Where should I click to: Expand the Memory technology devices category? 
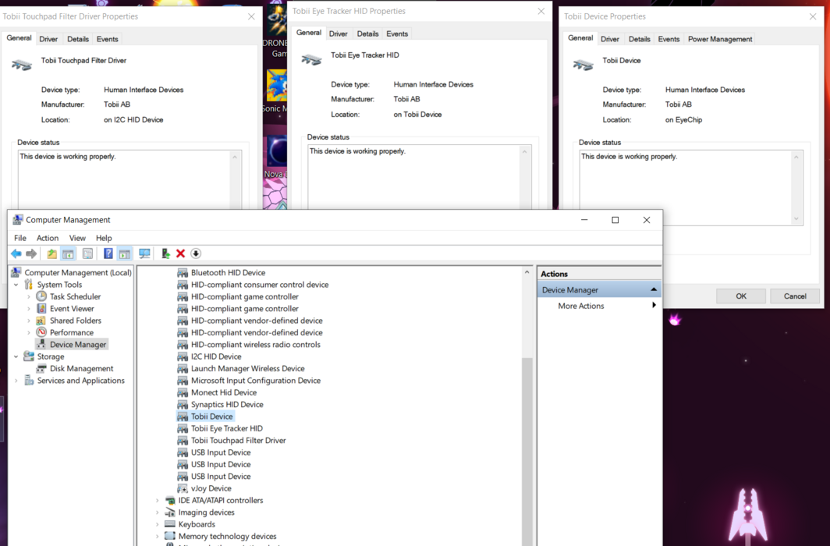coord(158,537)
